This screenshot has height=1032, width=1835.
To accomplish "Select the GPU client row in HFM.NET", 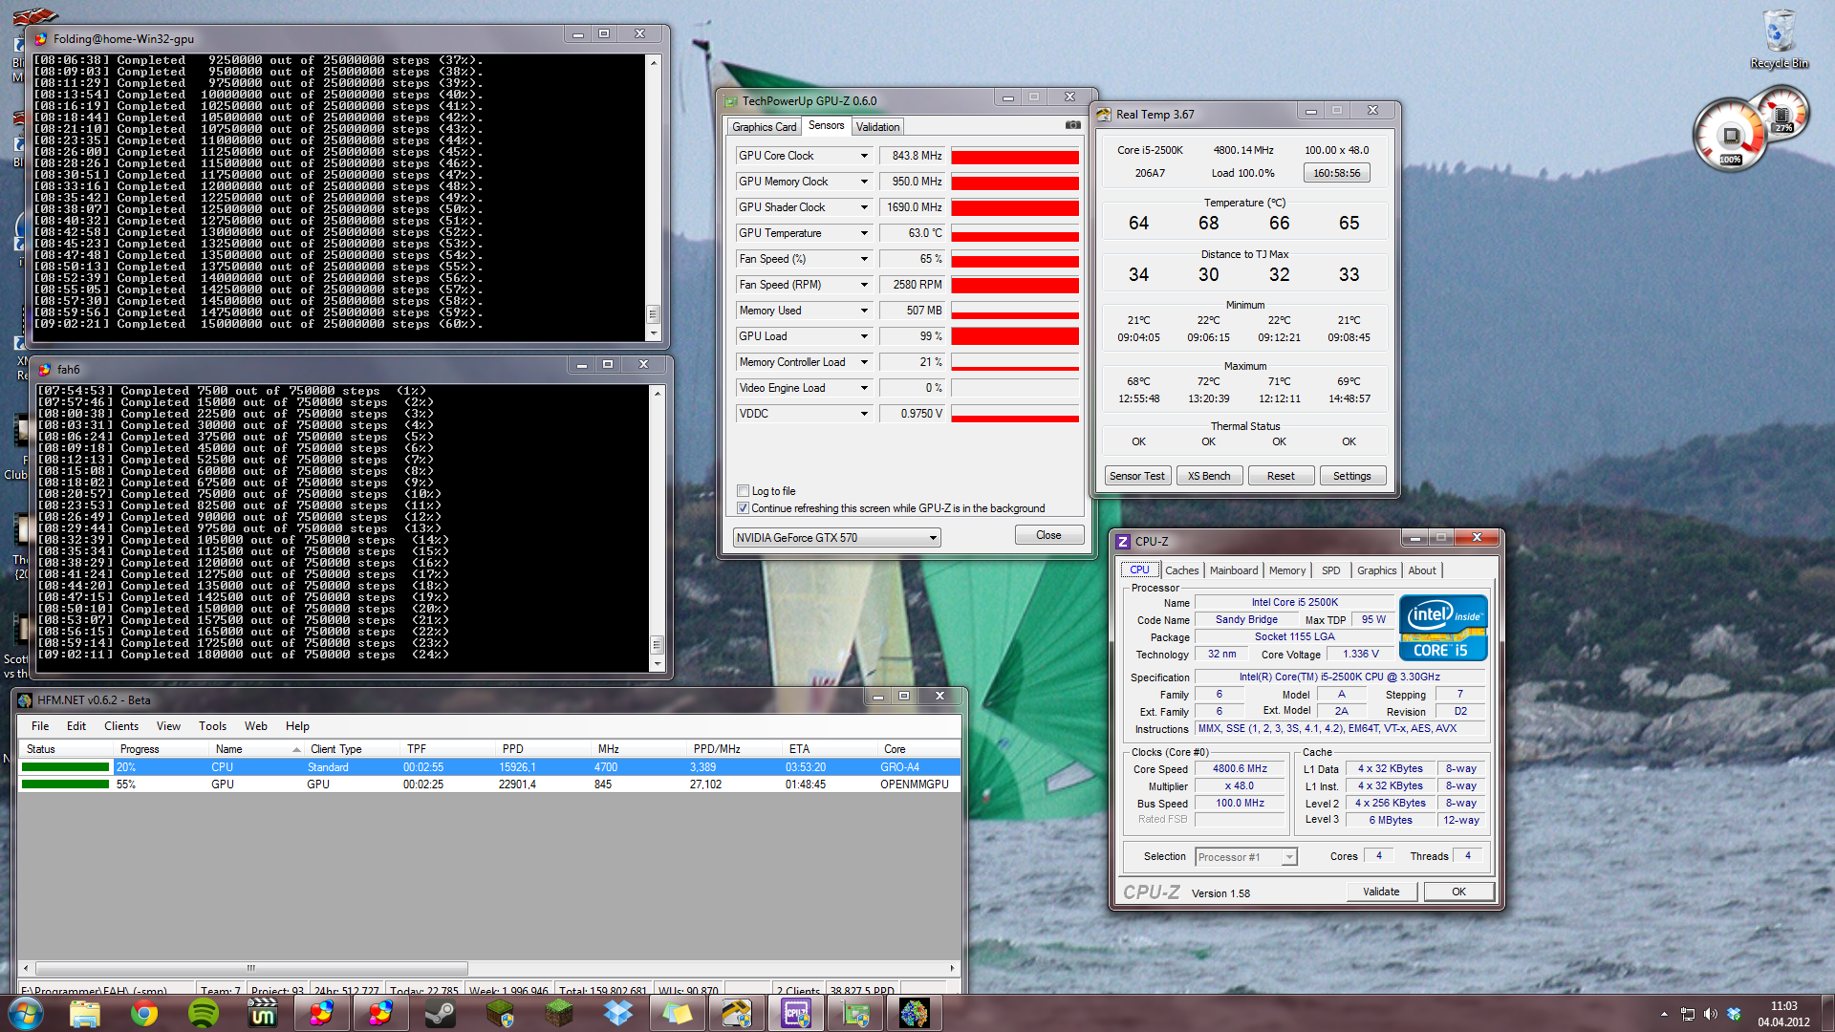I will coord(488,785).
